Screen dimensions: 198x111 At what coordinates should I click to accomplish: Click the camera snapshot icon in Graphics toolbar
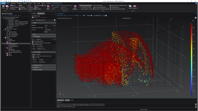tap(104, 15)
